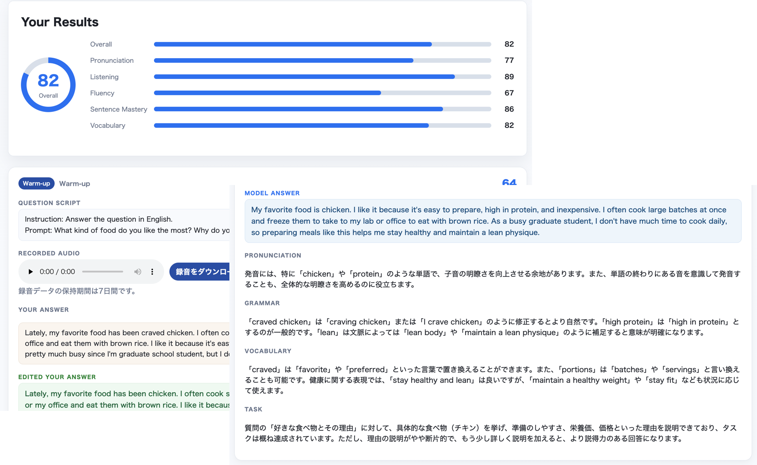Select the blue Warm-up badge
757x465 pixels.
pyautogui.click(x=36, y=183)
